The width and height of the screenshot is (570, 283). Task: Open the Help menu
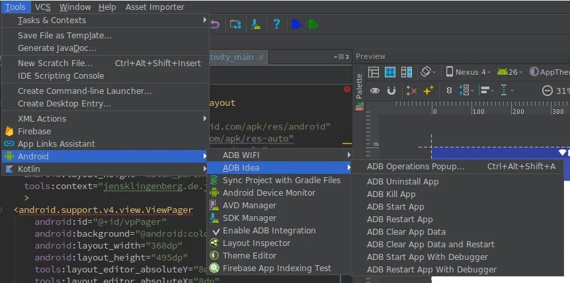(x=107, y=7)
